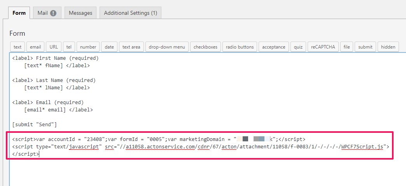Insert a submit button tag

coord(365,47)
